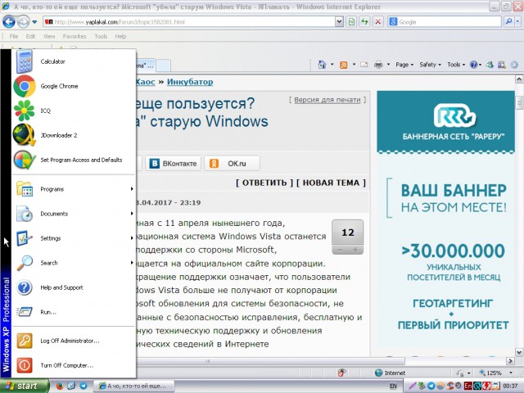Launch Google Chrome from the Start menu
This screenshot has width=524, height=393.
coord(74,86)
